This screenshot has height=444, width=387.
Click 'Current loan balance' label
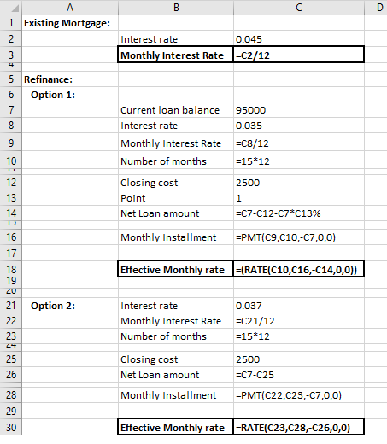(176, 110)
